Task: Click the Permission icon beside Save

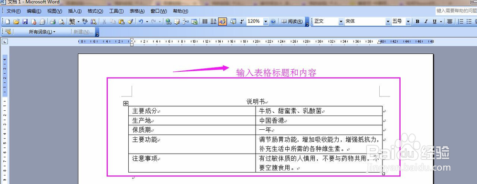Action: [x=33, y=21]
